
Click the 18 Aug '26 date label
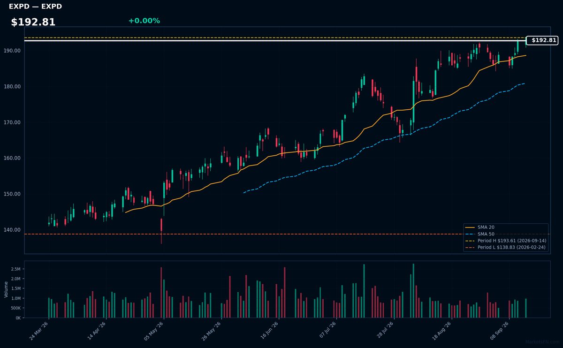[x=441, y=331]
